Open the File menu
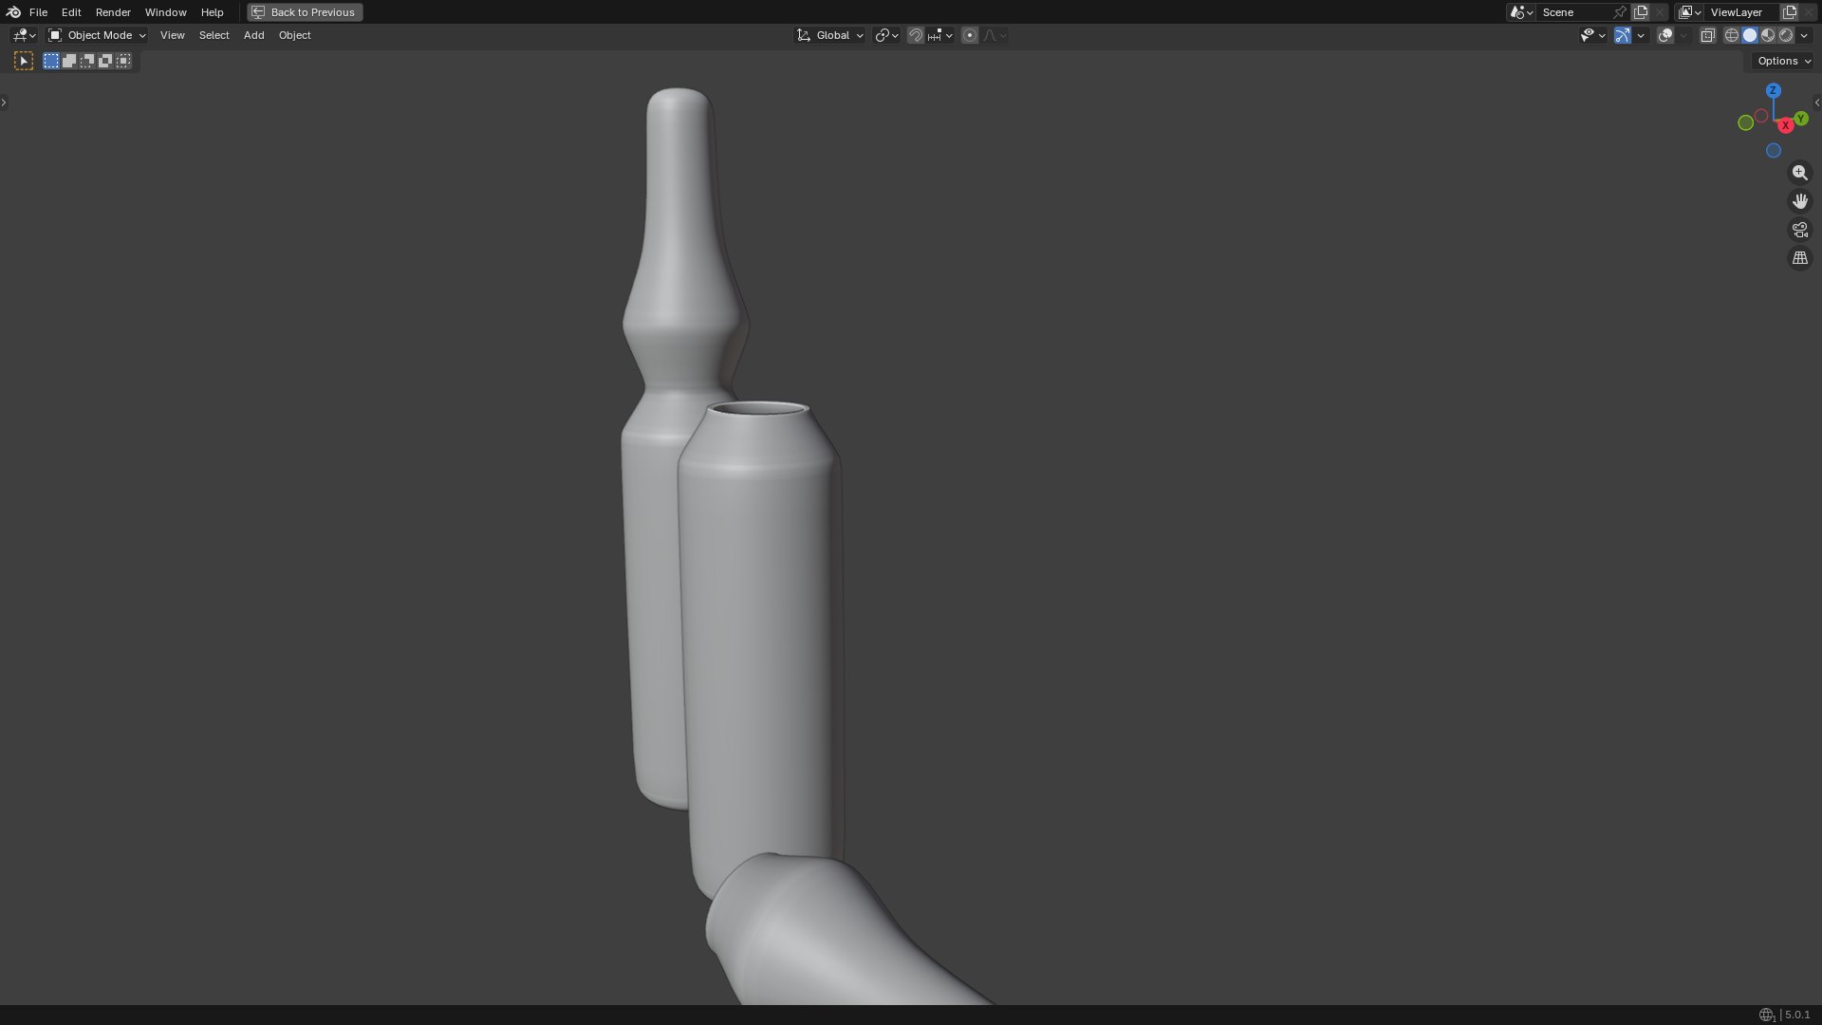Image resolution: width=1822 pixels, height=1025 pixels. (38, 12)
